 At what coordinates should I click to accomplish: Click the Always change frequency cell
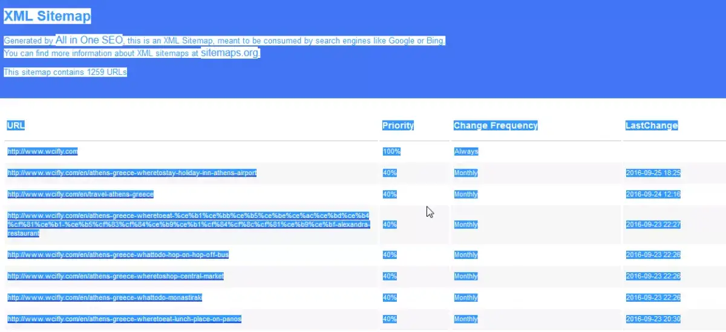466,152
